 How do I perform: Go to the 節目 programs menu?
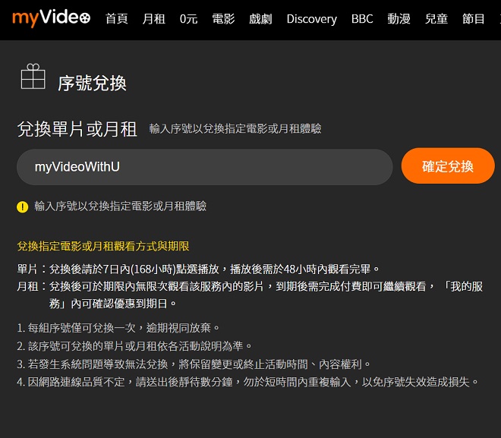pos(473,19)
